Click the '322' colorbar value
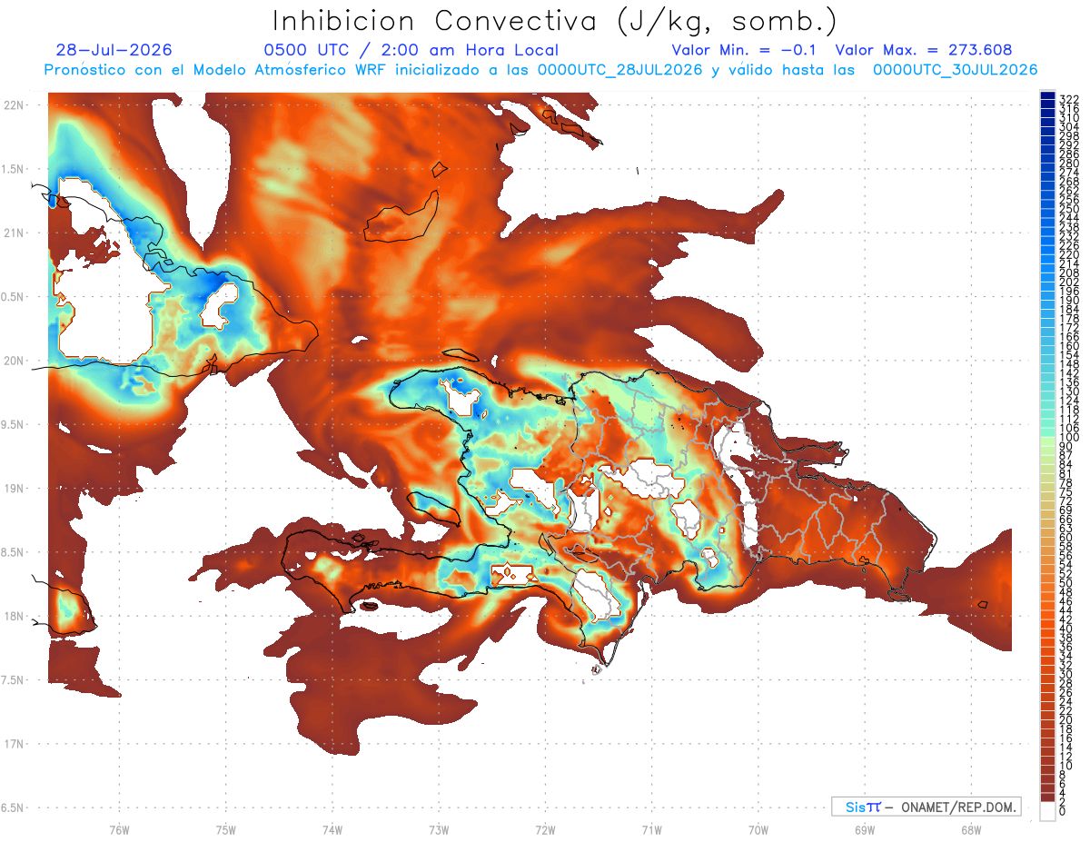The height and width of the screenshot is (842, 1090). click(1069, 98)
